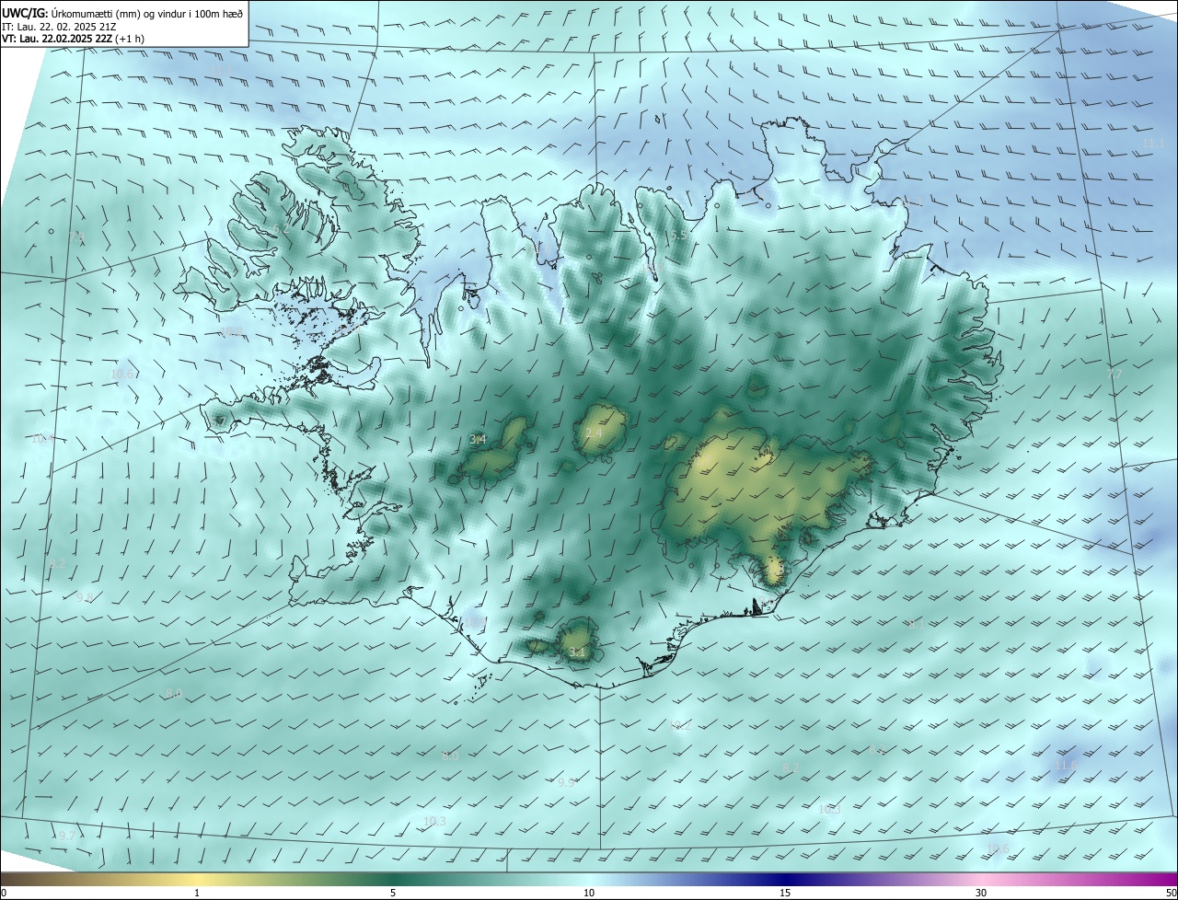The height and width of the screenshot is (900, 1178).
Task: Click the '30' label on the colour scale
Action: (x=981, y=893)
